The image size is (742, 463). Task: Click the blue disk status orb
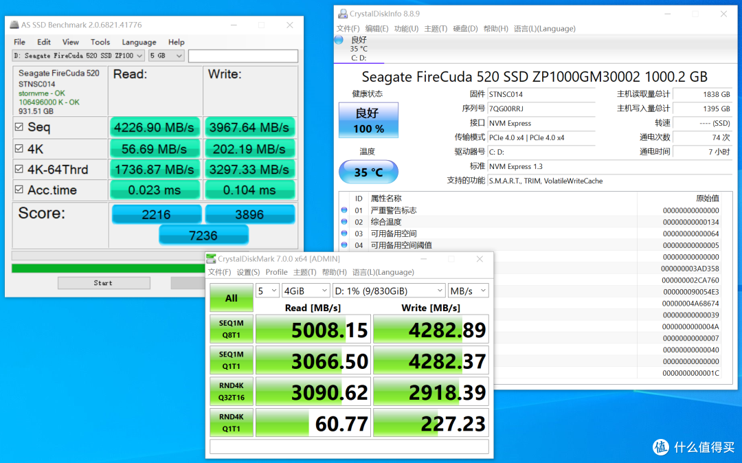[x=339, y=40]
